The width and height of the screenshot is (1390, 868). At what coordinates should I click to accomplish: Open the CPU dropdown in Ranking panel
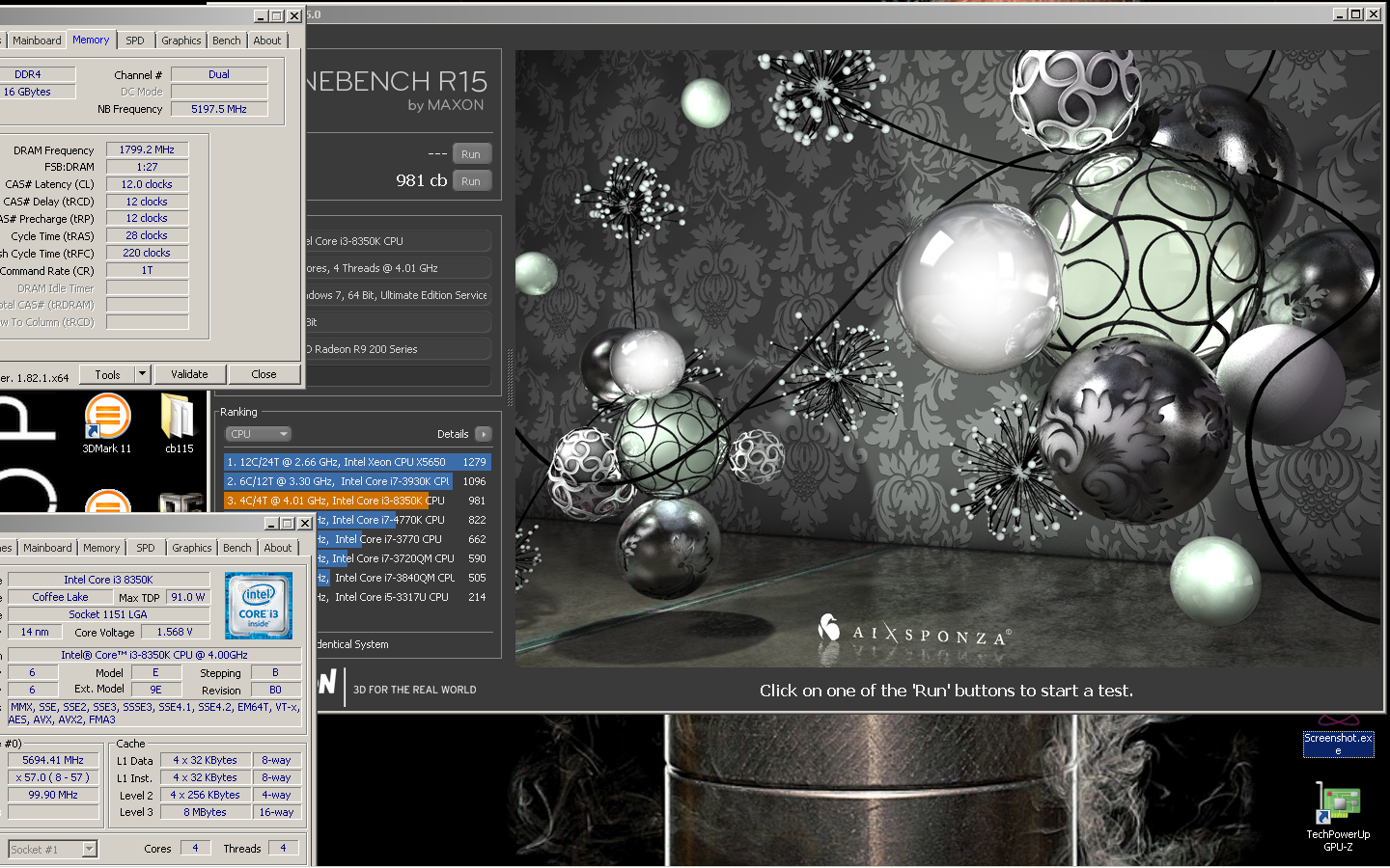tap(258, 434)
